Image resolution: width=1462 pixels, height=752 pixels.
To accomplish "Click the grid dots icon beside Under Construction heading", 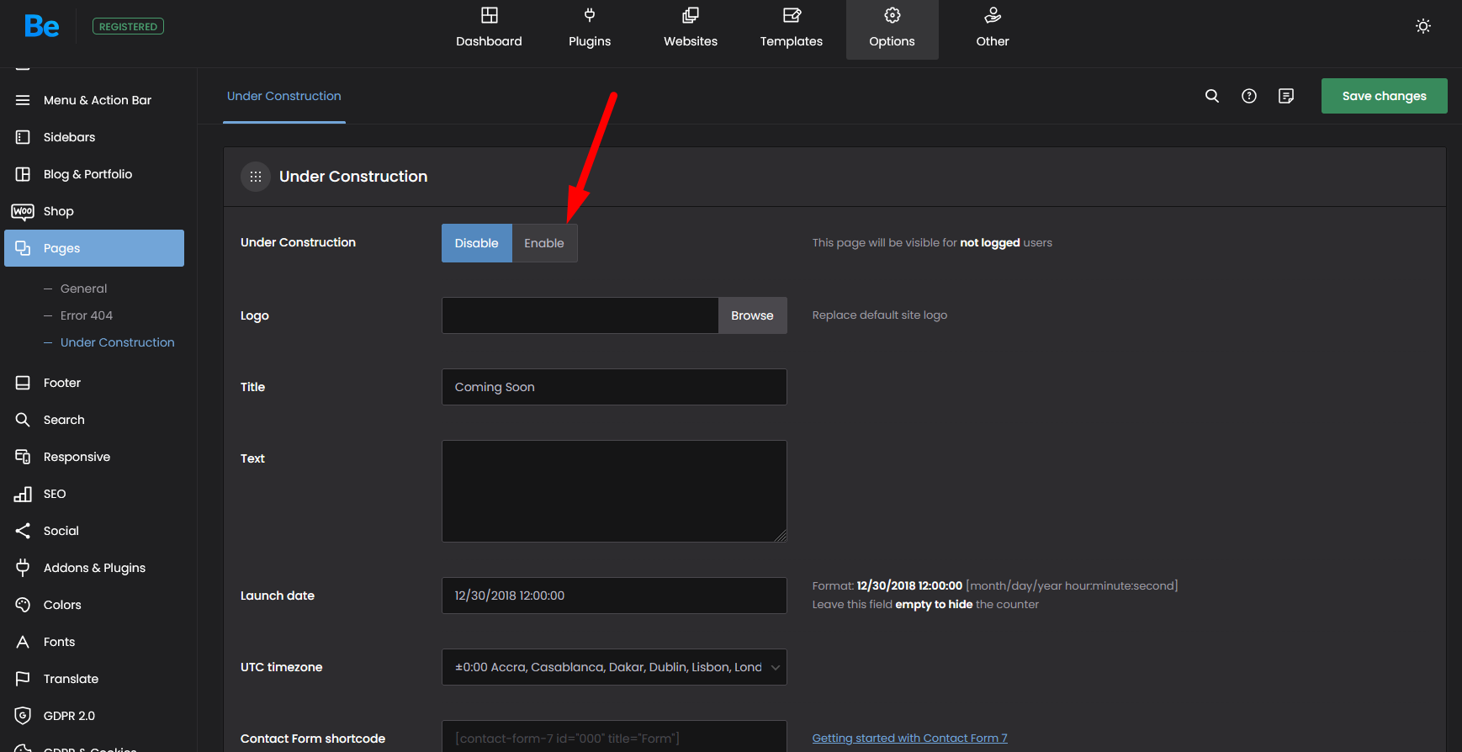I will (x=256, y=177).
